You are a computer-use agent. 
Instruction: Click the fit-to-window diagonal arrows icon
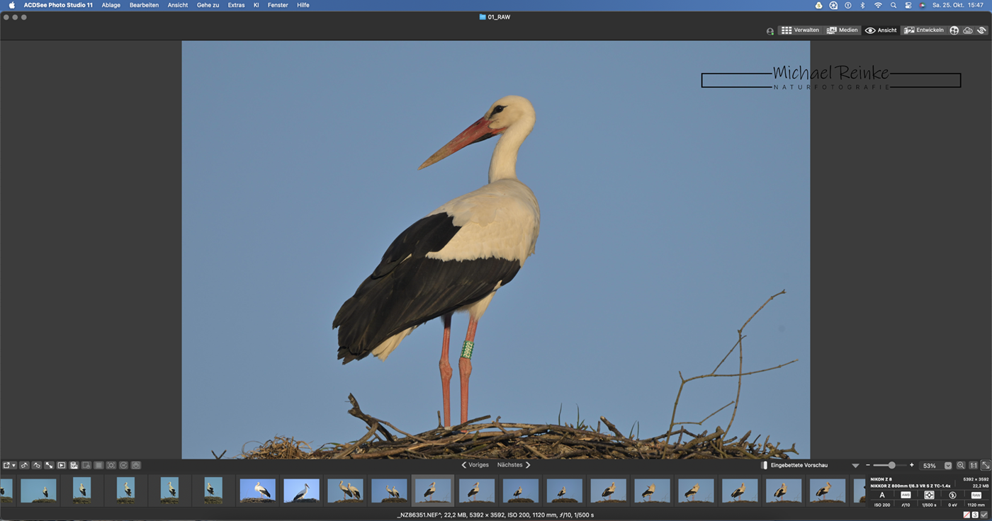click(x=985, y=465)
